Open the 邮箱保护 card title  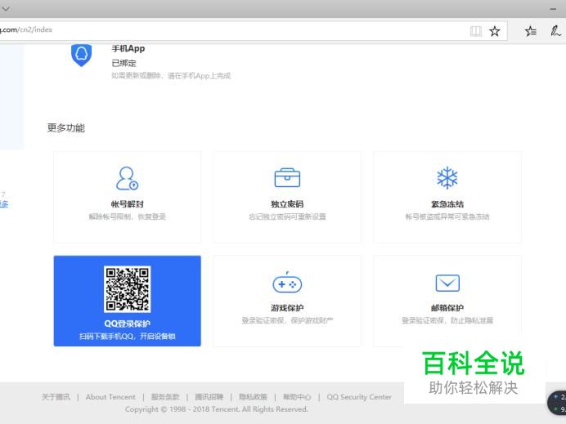click(447, 308)
